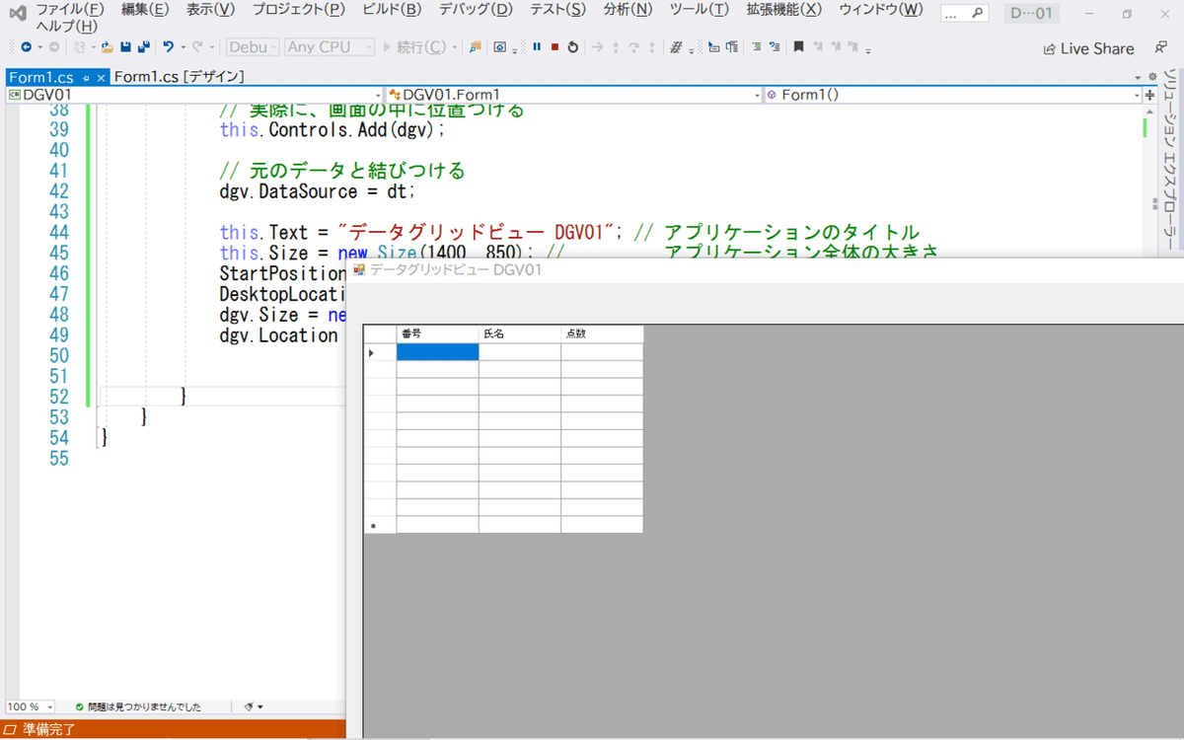Click the Live Share button
1184x740 pixels.
[x=1088, y=48]
